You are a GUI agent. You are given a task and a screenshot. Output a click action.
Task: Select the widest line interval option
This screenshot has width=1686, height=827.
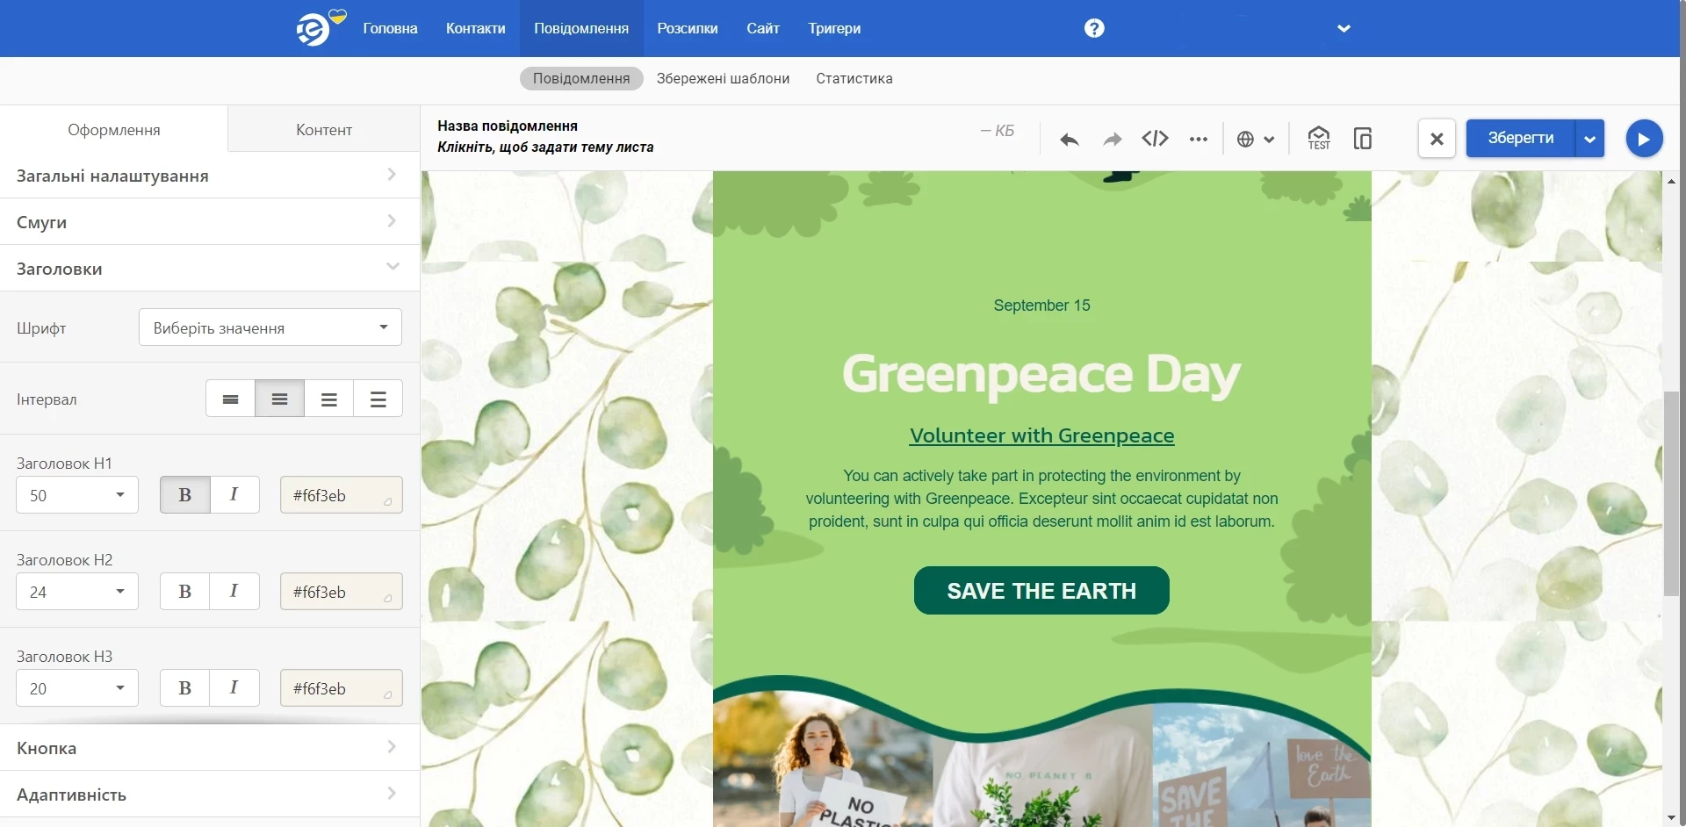pos(378,399)
